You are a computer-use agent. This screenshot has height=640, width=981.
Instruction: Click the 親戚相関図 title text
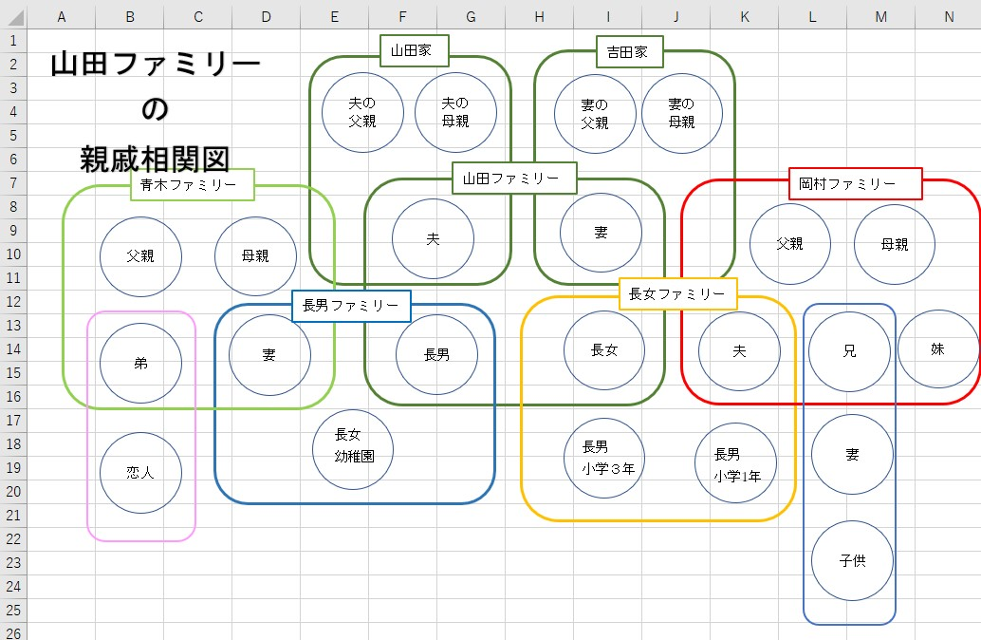pos(155,158)
